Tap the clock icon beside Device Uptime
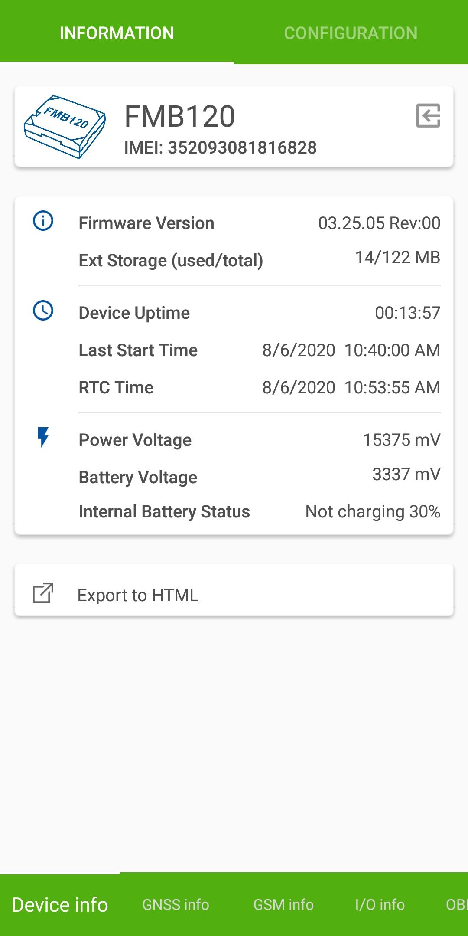Viewport: 468px width, 936px height. click(43, 311)
